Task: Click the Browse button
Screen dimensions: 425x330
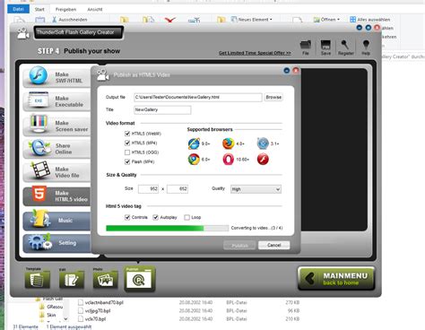Action: (273, 97)
